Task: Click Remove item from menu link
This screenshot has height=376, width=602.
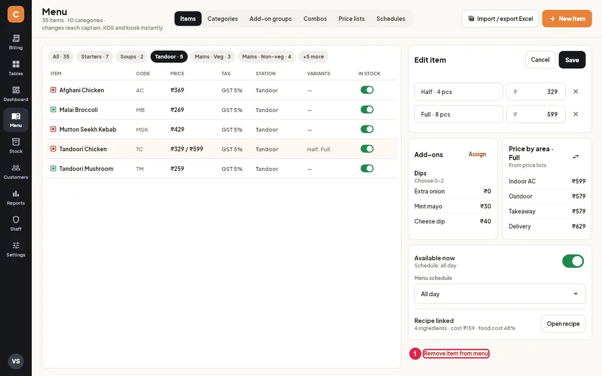Action: (456, 354)
